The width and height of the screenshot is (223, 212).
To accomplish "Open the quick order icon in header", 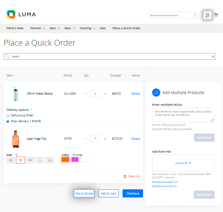I will pos(207,15).
